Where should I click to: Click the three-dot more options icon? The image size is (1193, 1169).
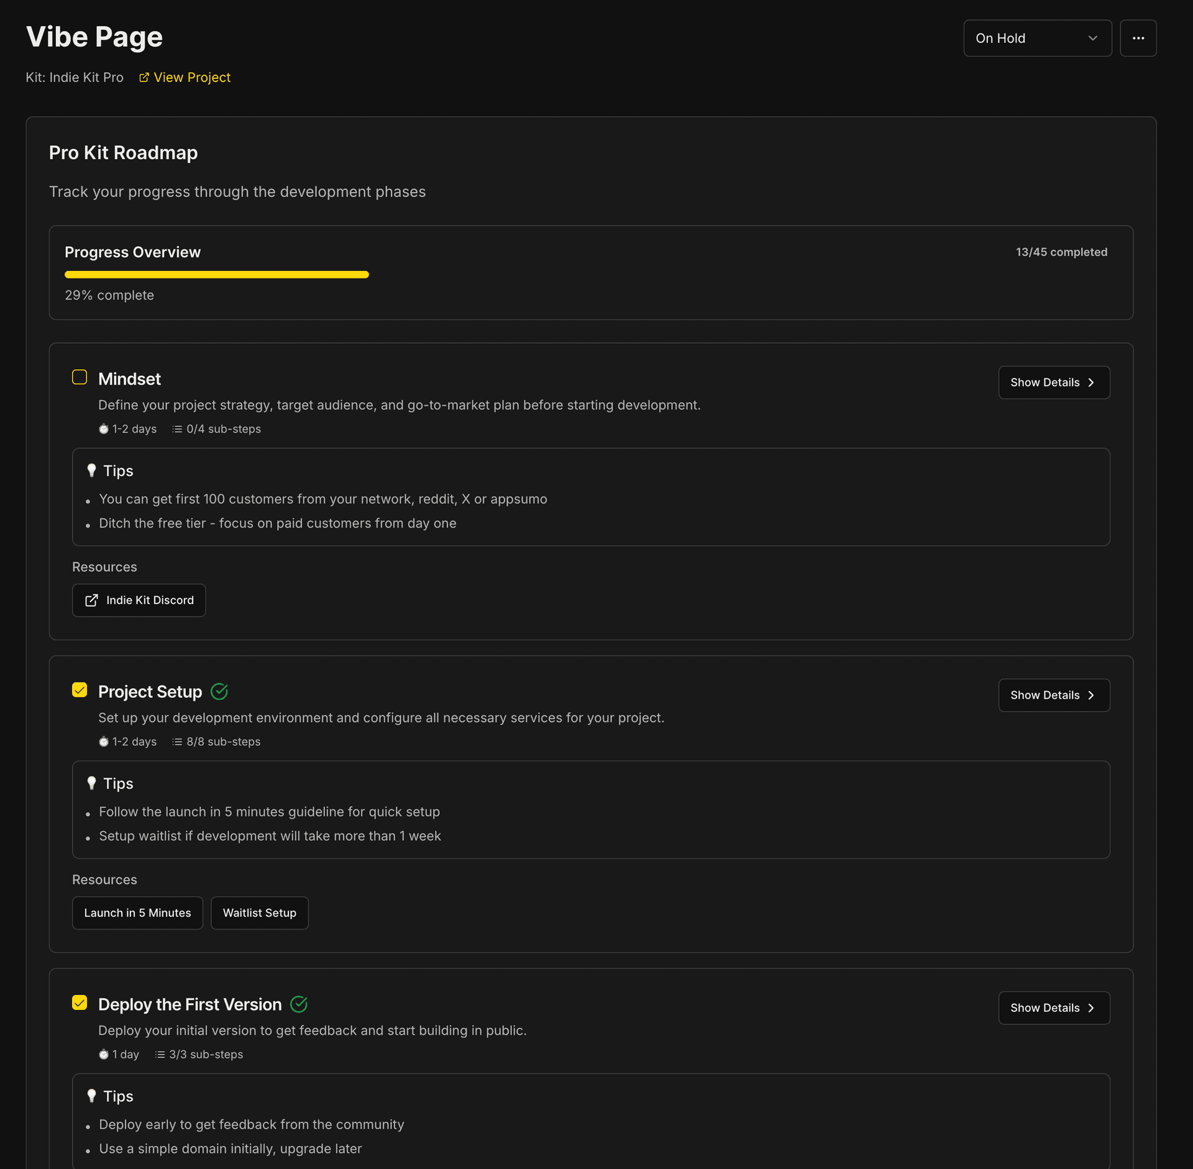1138,39
